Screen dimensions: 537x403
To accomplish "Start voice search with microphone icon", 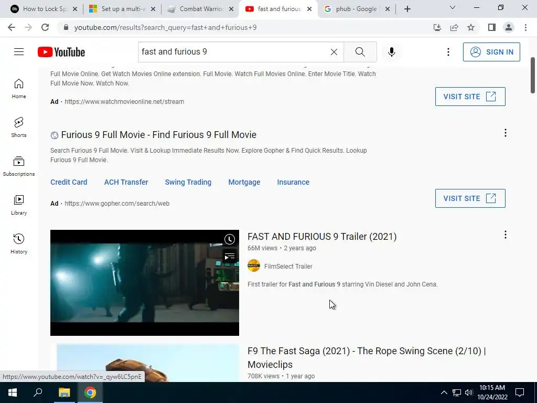I will pos(392,52).
